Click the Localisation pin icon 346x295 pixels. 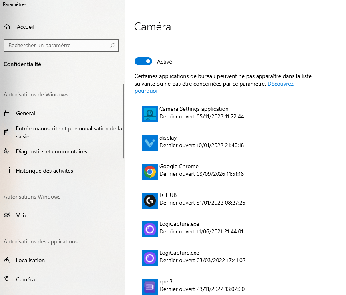point(7,260)
